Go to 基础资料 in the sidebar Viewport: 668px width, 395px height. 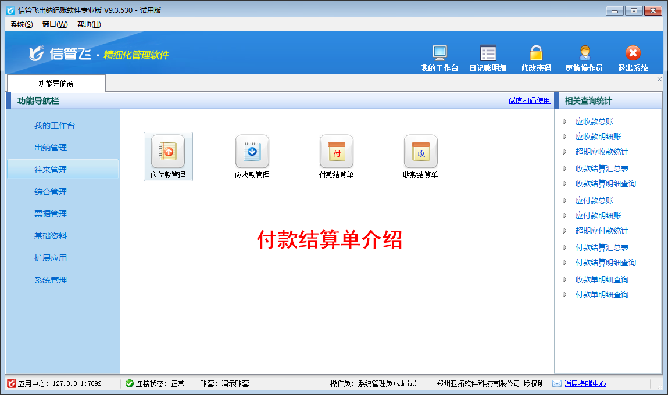pyautogui.click(x=51, y=236)
